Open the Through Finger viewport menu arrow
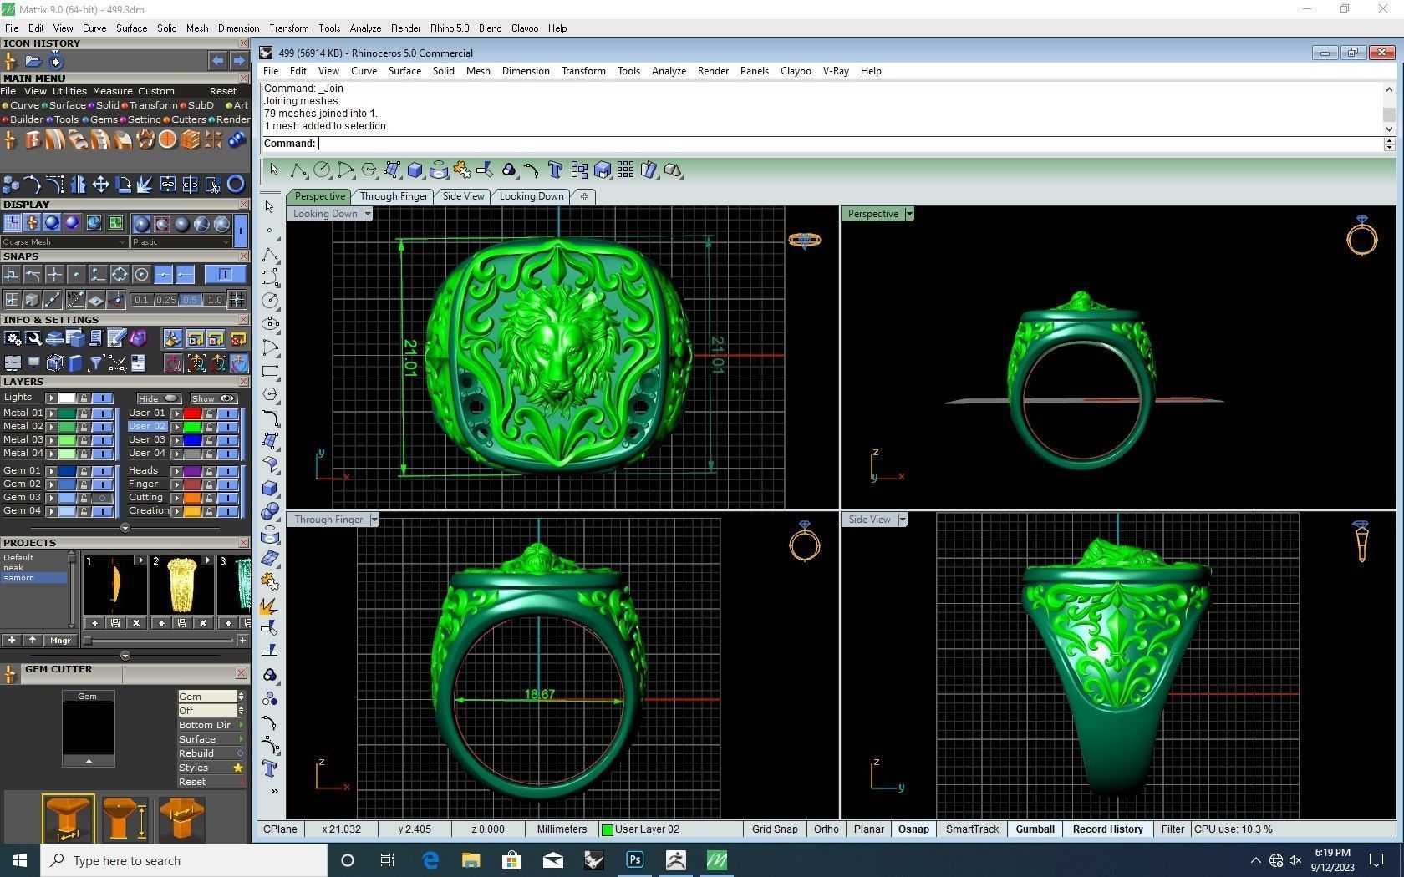The height and width of the screenshot is (877, 1404). point(374,520)
